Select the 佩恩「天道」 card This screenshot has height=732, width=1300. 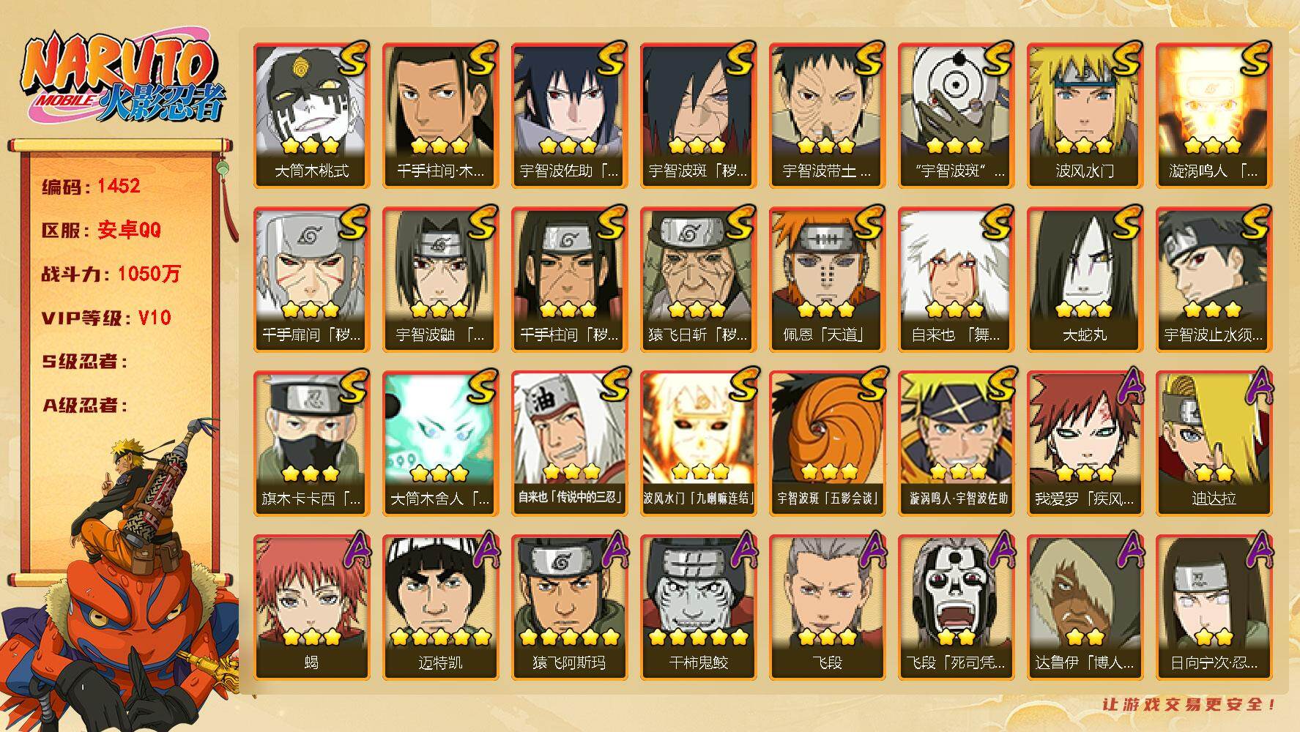tap(827, 280)
